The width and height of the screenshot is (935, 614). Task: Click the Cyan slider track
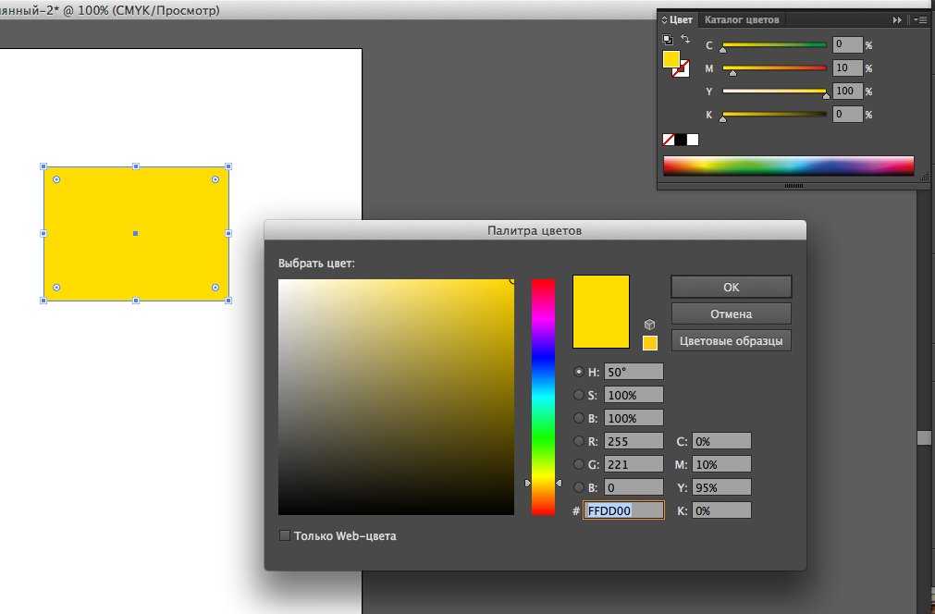pos(774,44)
